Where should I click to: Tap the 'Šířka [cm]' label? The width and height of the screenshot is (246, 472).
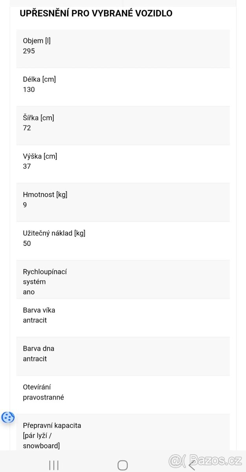(39, 118)
